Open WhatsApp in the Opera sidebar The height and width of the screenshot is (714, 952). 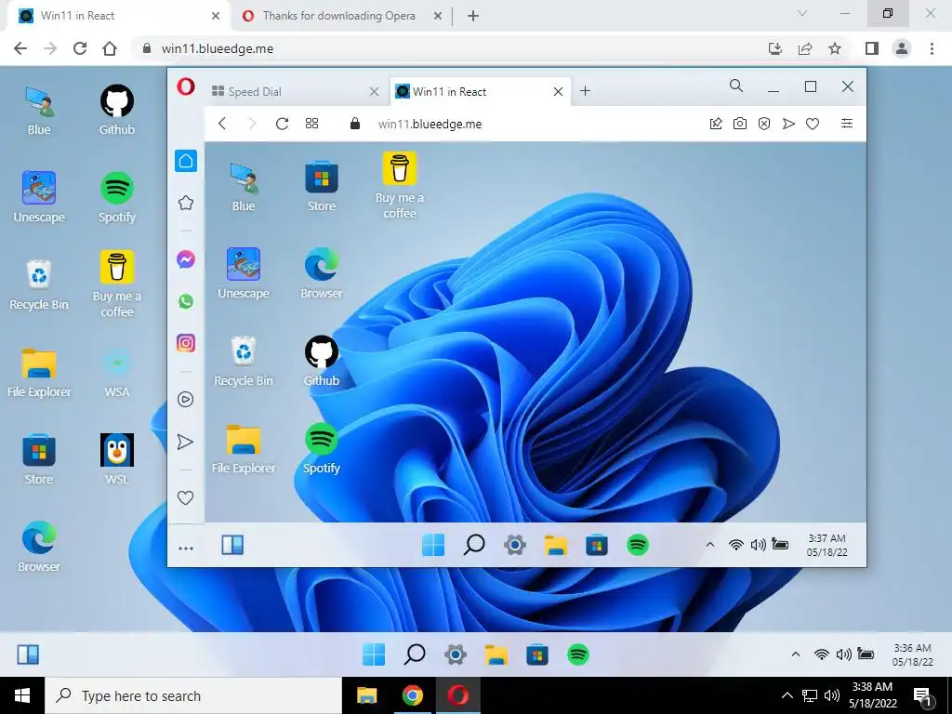(x=186, y=301)
